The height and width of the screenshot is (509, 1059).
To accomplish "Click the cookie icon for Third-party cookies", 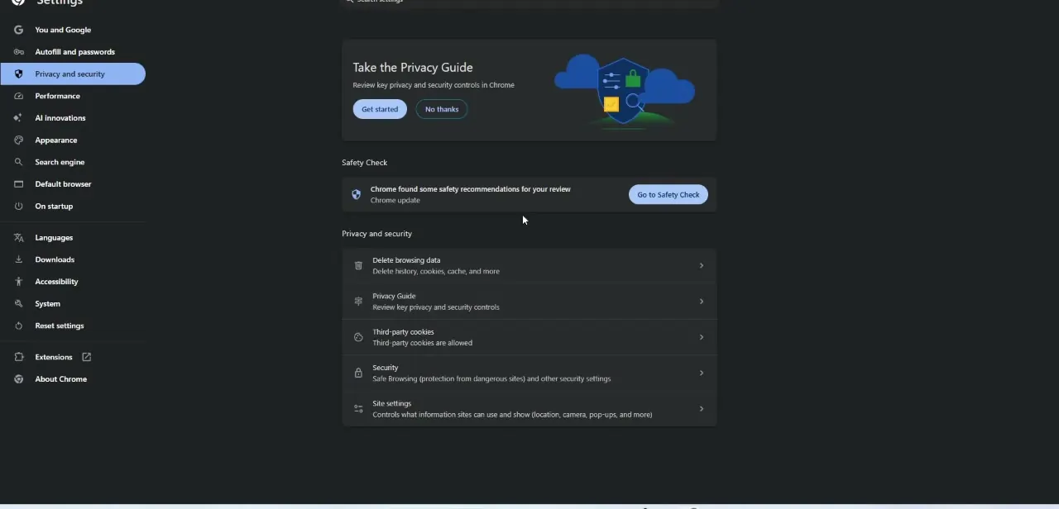I will pos(358,337).
